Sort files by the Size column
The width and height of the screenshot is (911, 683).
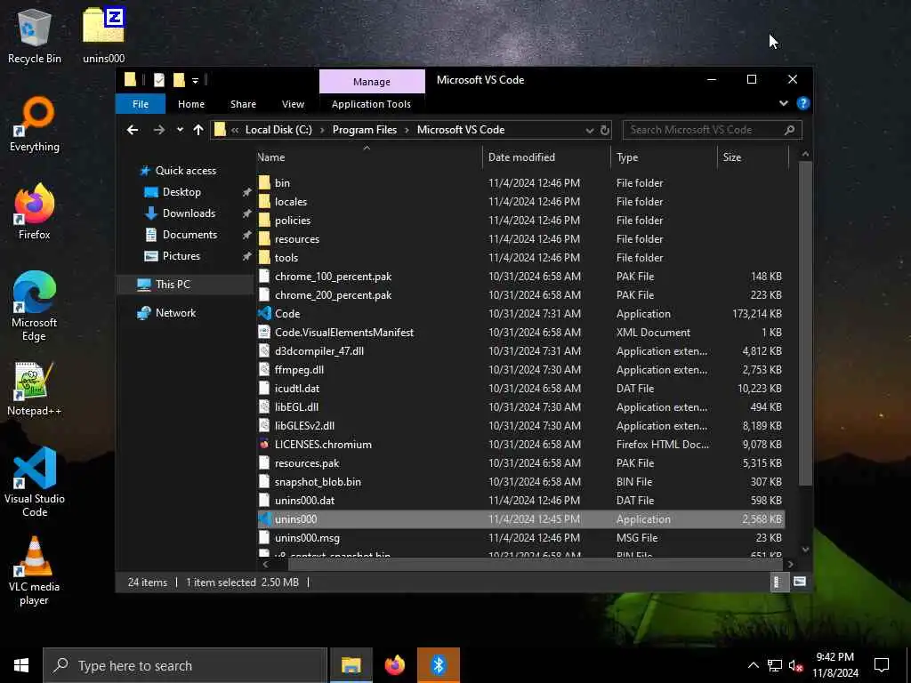(753, 157)
